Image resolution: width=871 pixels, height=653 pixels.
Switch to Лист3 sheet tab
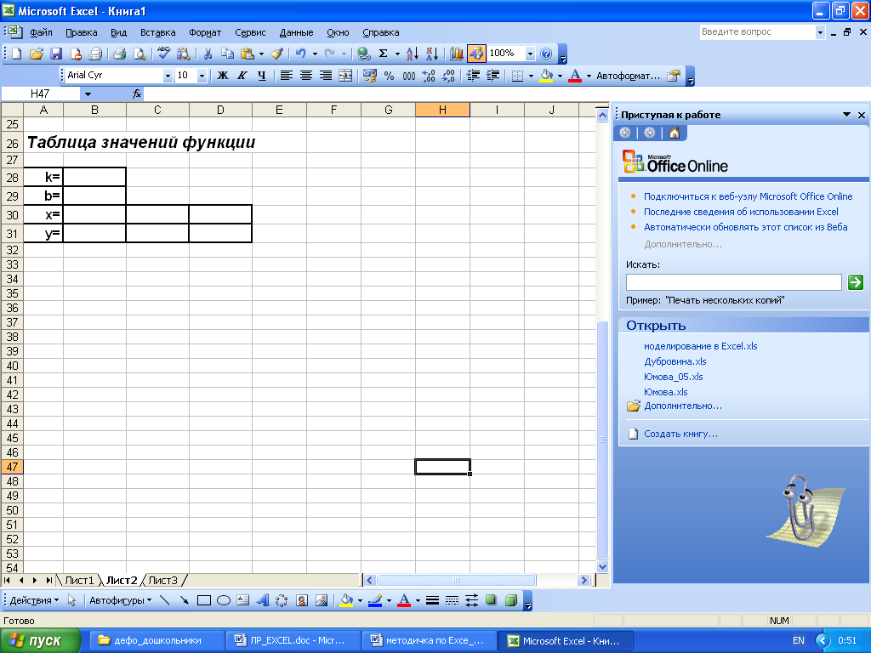pyautogui.click(x=162, y=580)
